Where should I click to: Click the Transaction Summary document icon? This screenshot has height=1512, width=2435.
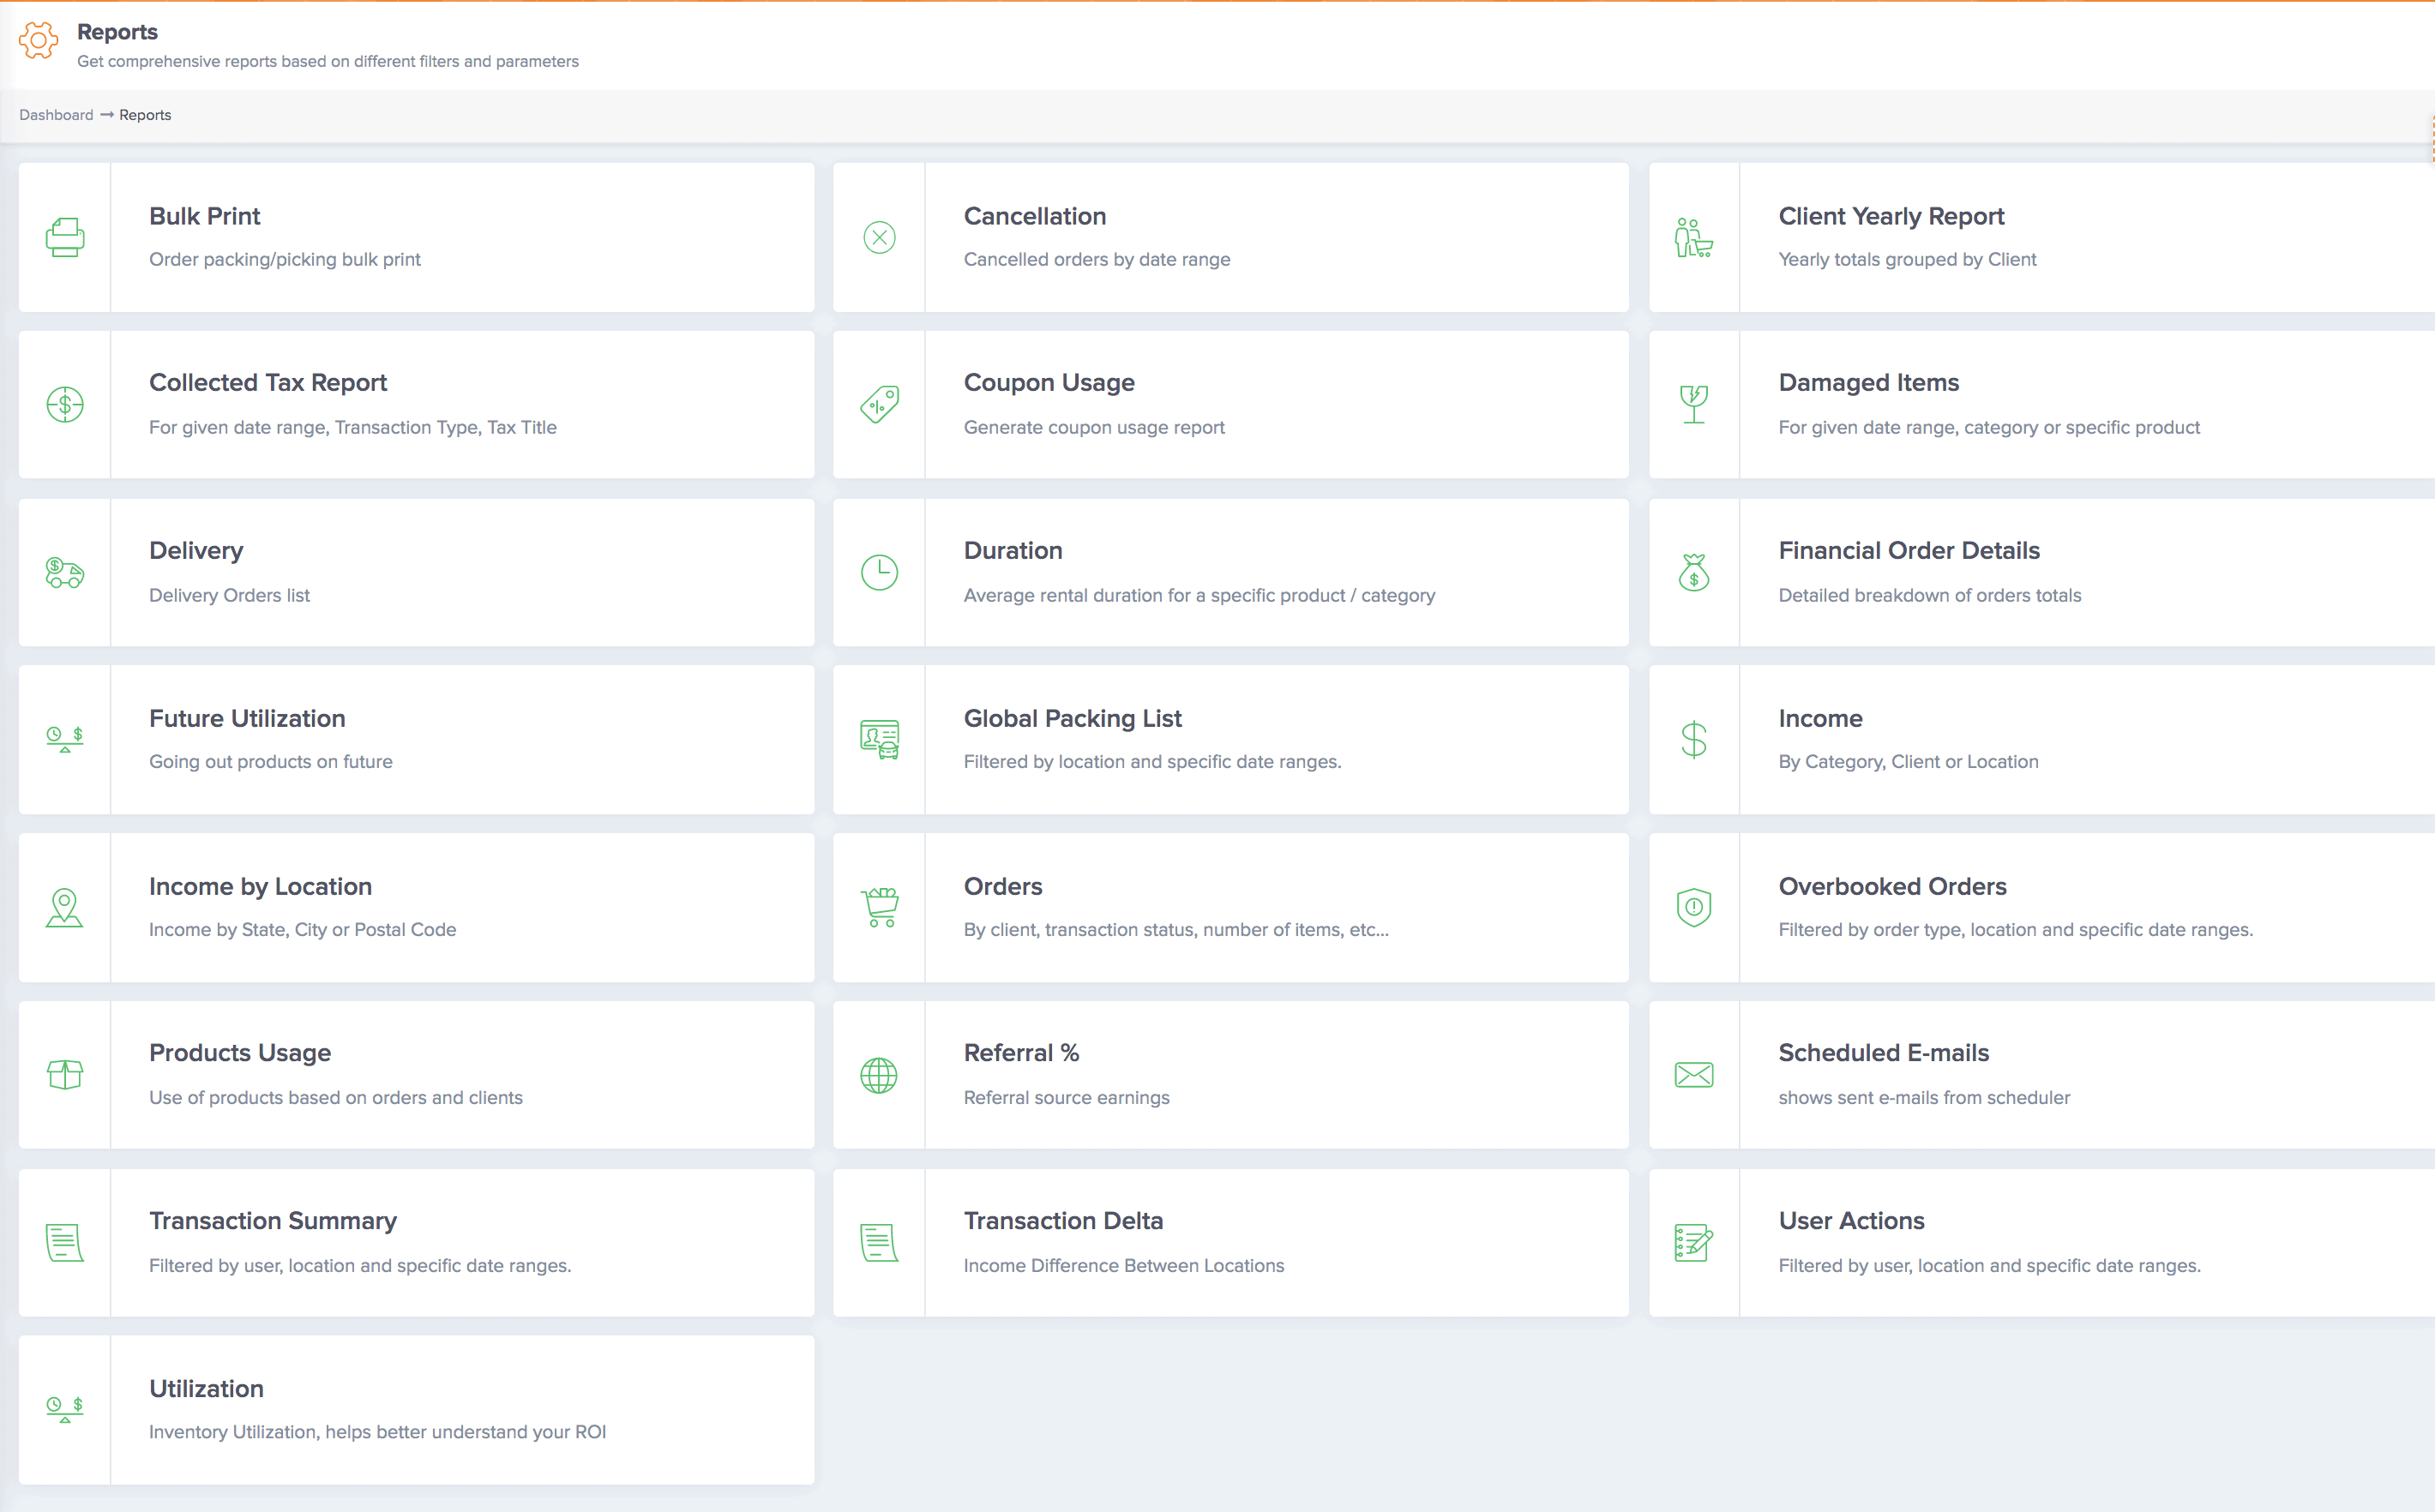(x=65, y=1243)
